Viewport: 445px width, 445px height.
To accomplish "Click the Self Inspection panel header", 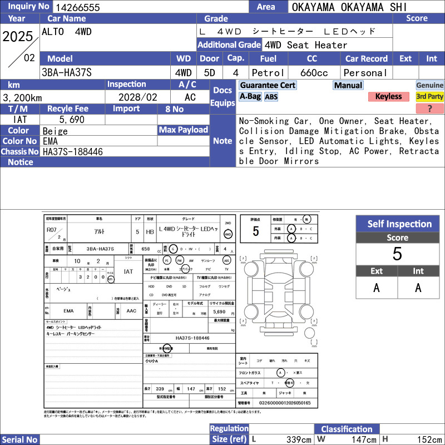I will (x=398, y=224).
